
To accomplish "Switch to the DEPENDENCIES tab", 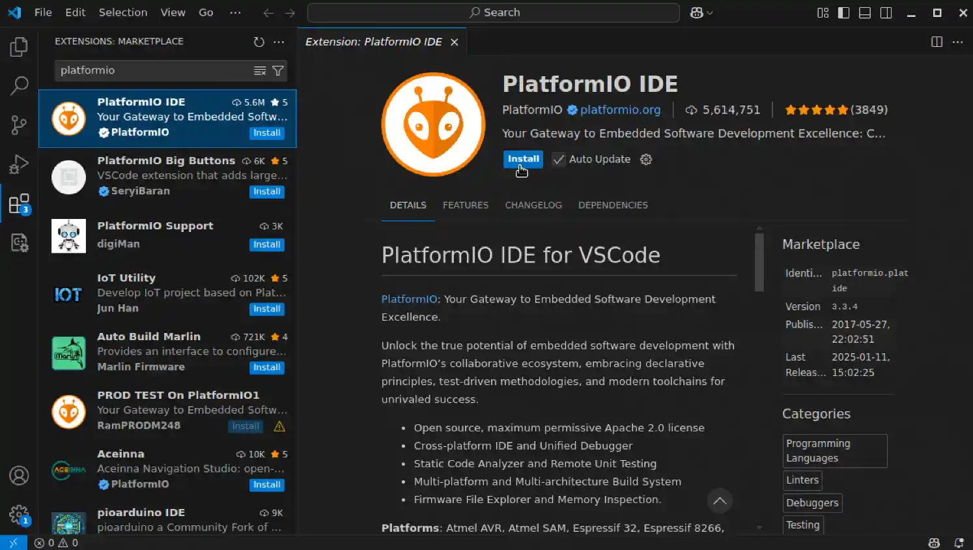I will (613, 205).
